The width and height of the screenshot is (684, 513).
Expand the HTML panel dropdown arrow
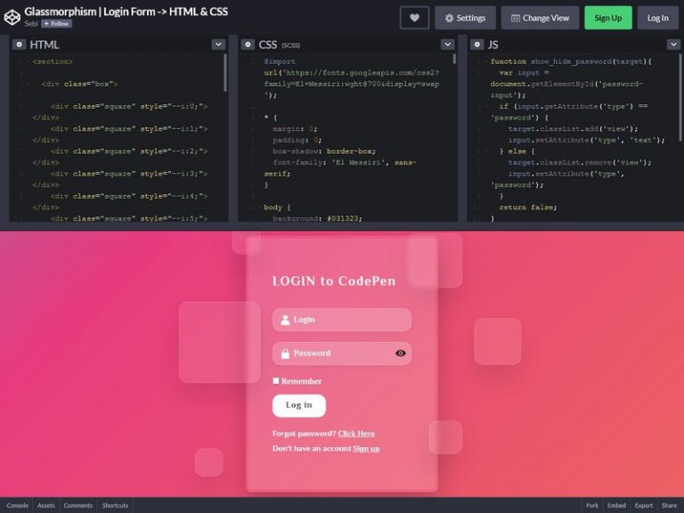[x=218, y=44]
